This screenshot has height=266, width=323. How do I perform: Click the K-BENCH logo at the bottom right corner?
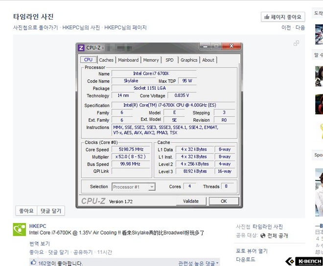coord(304,261)
